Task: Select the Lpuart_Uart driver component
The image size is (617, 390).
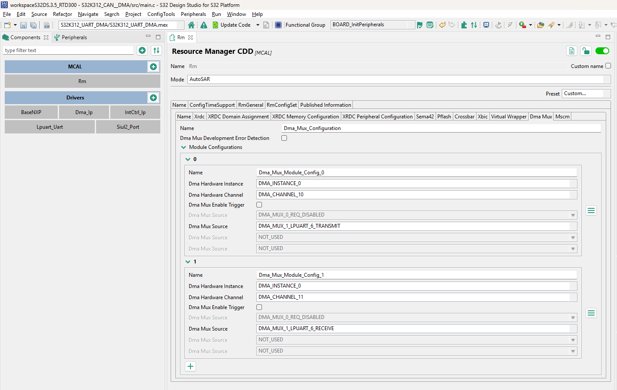Action: [x=50, y=127]
